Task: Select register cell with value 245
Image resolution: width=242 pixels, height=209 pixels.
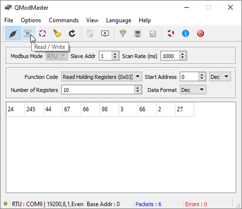Action: (34, 109)
